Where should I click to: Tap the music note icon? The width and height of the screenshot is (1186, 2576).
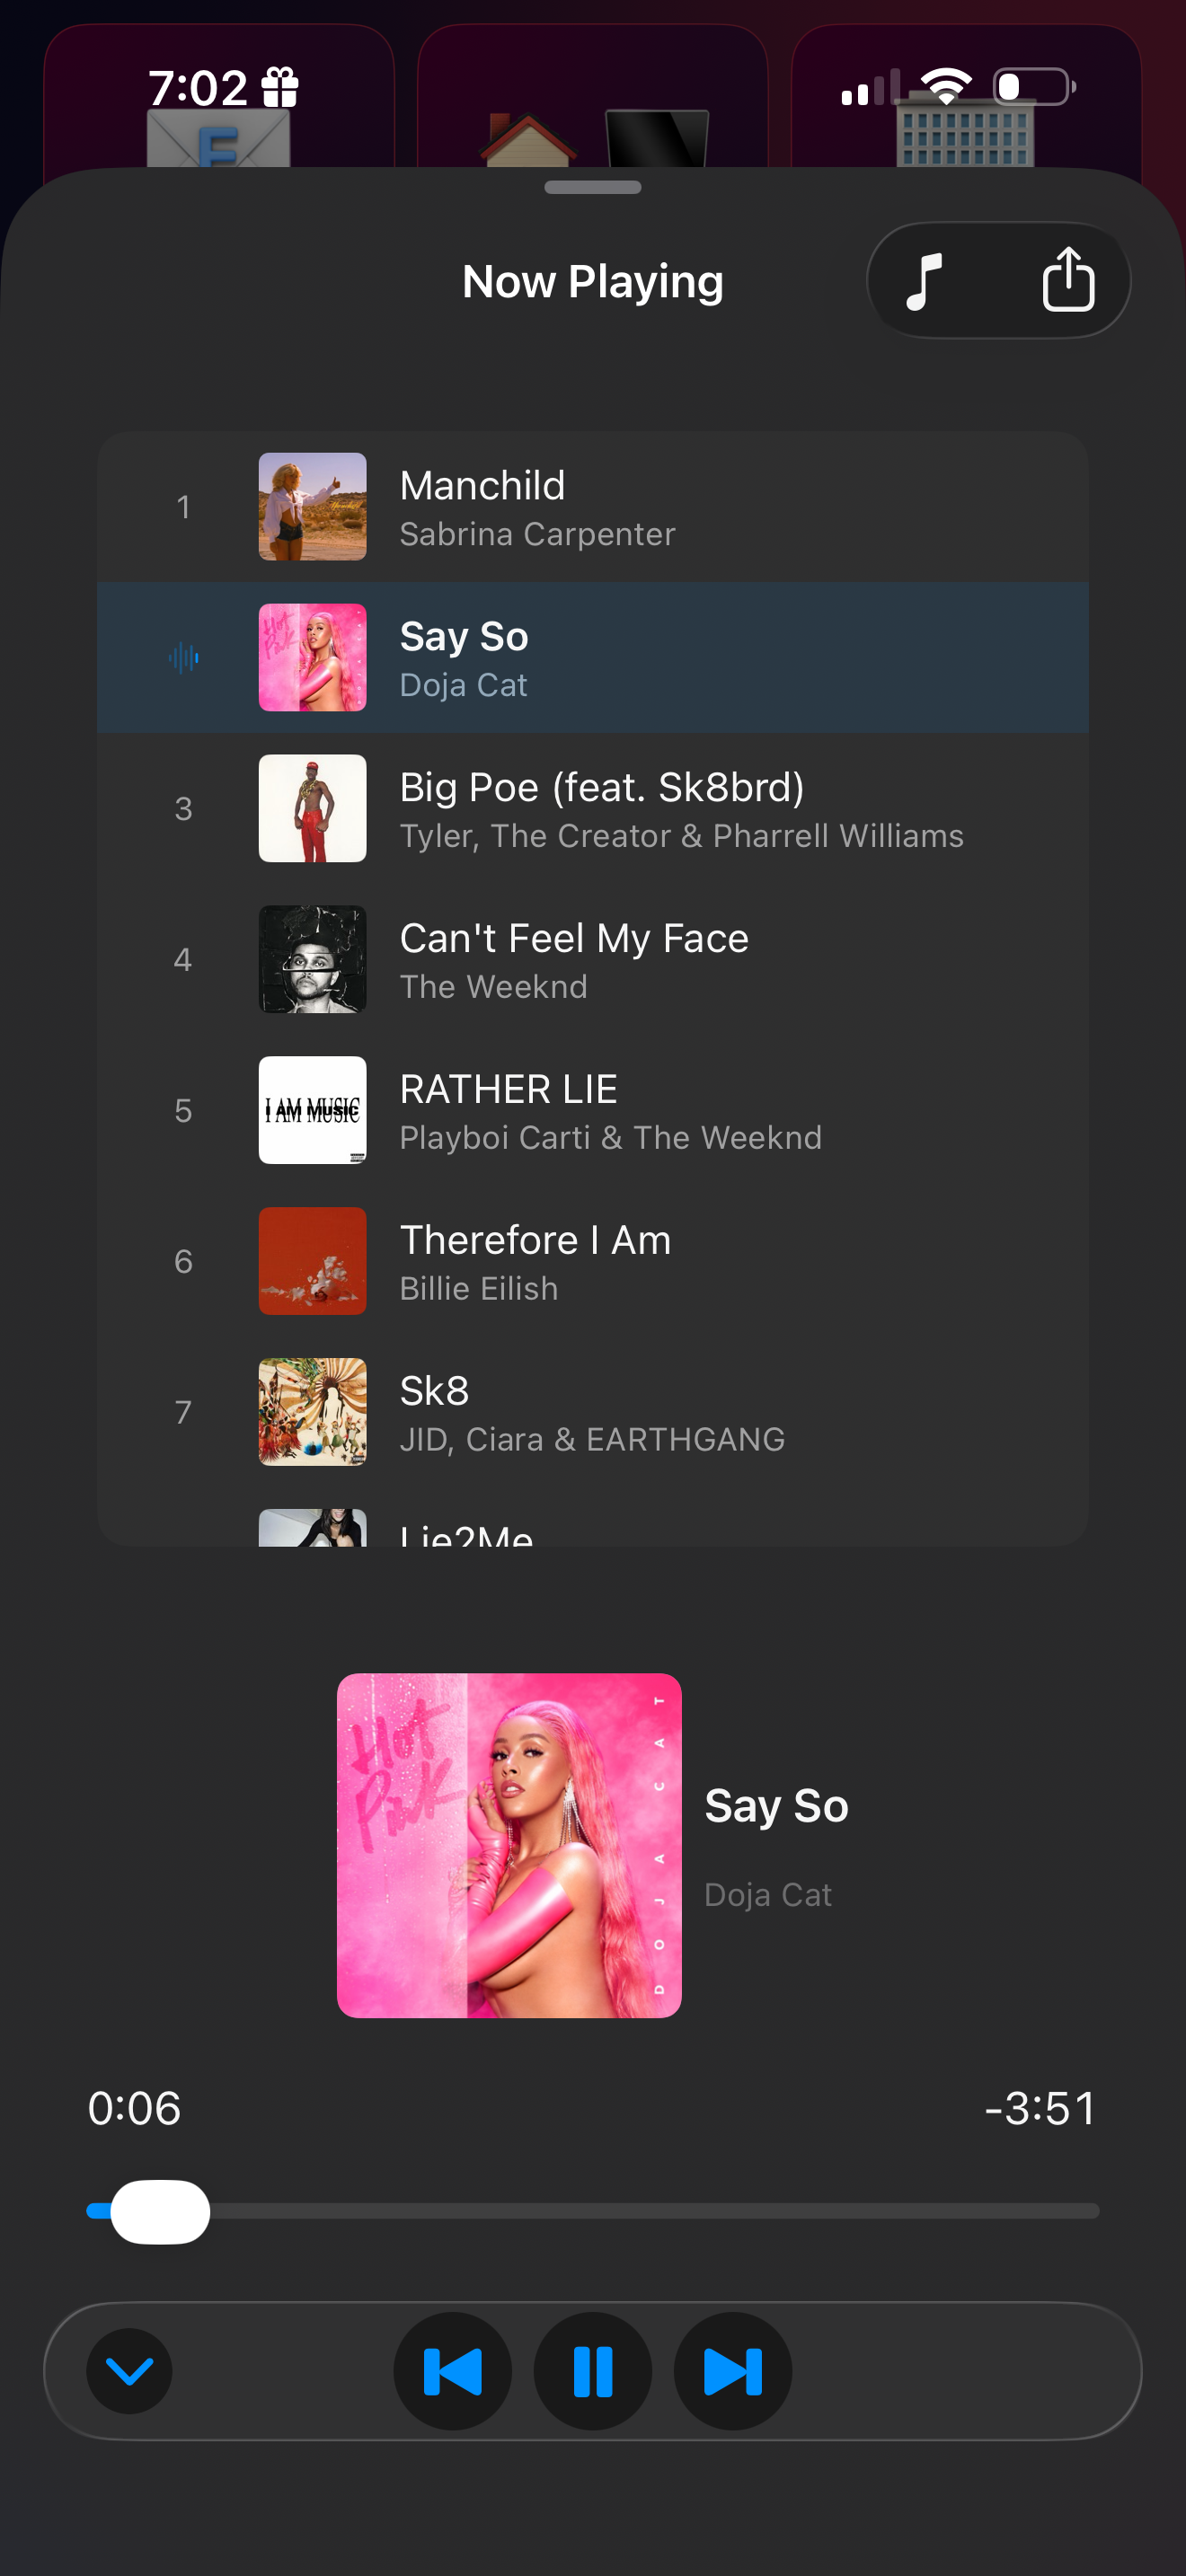click(x=924, y=281)
